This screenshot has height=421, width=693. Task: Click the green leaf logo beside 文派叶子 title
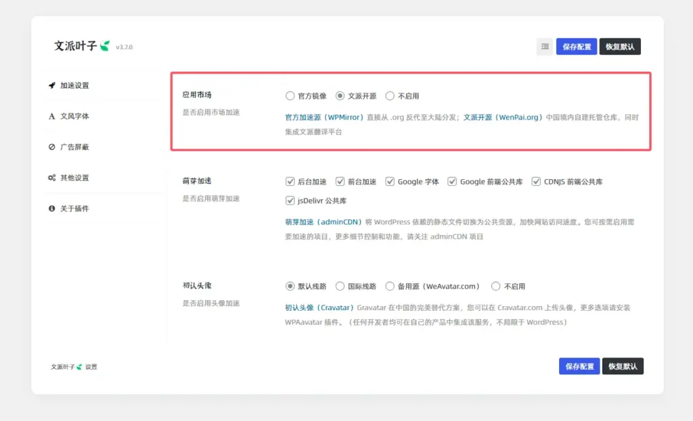click(x=105, y=46)
